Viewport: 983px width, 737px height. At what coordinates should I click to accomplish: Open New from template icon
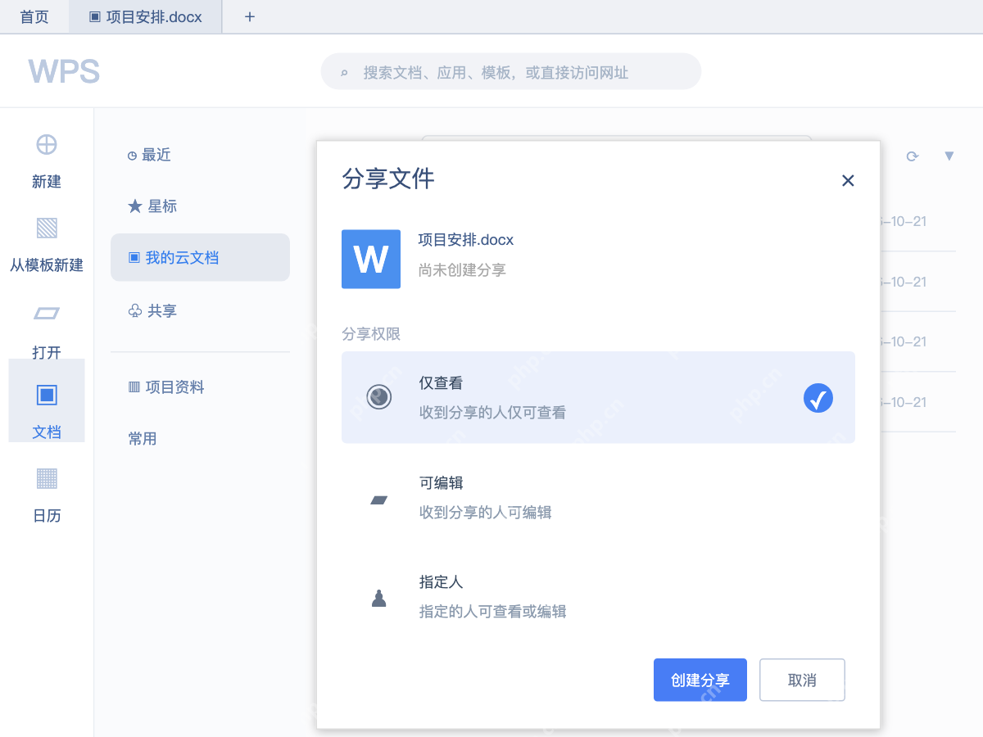[x=47, y=228]
